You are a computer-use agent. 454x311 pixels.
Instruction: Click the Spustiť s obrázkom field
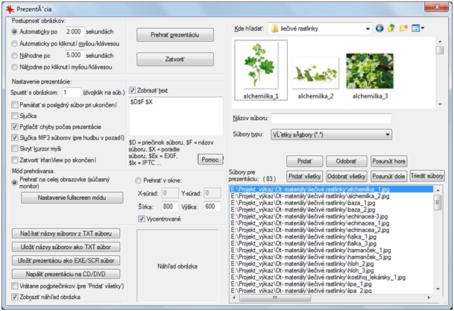click(72, 92)
